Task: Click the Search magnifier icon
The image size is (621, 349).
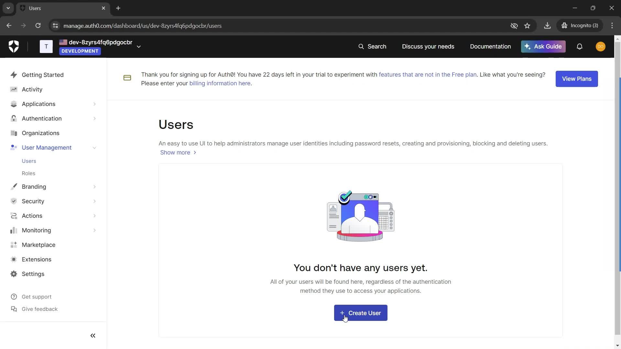Action: click(361, 47)
